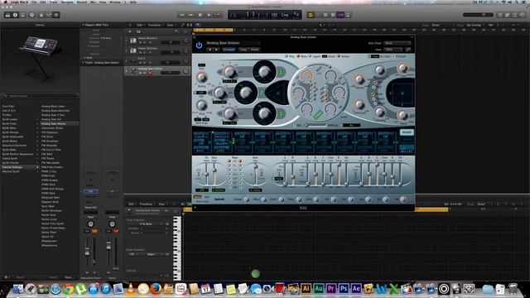Viewport: 530px width, 298px height.
Task: Click the blue ES2 instrument slot on channel strip
Action: point(90,191)
